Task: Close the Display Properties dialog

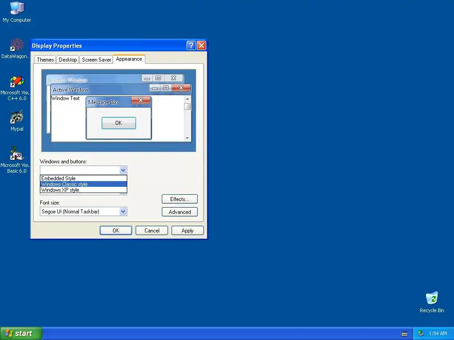Action: (x=202, y=46)
